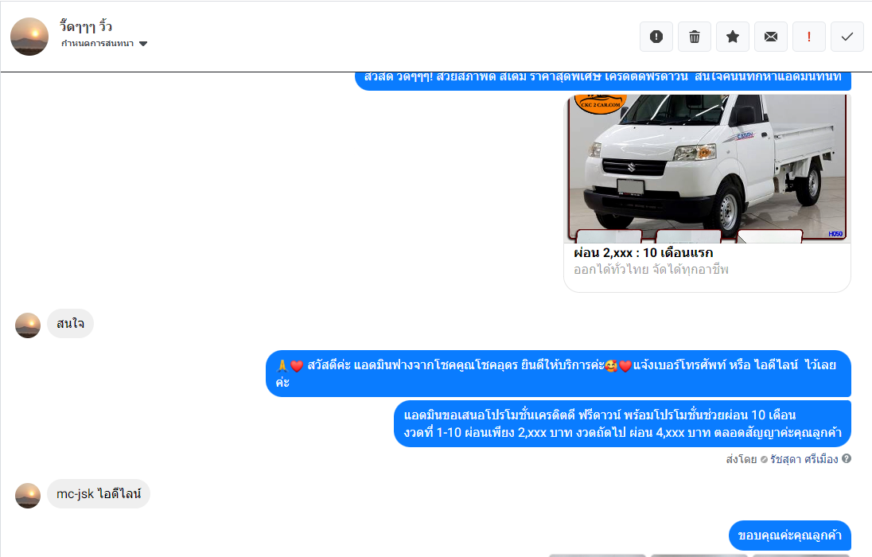This screenshot has width=872, height=557.
Task: Click the avatar beside the สนใจ message
Action: pos(28,325)
